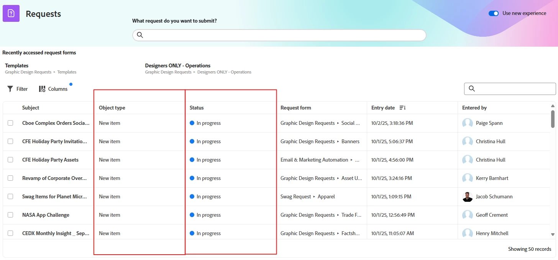This screenshot has width=558, height=260.
Task: Open Designers ONLY - Operations request form
Action: pos(178,65)
